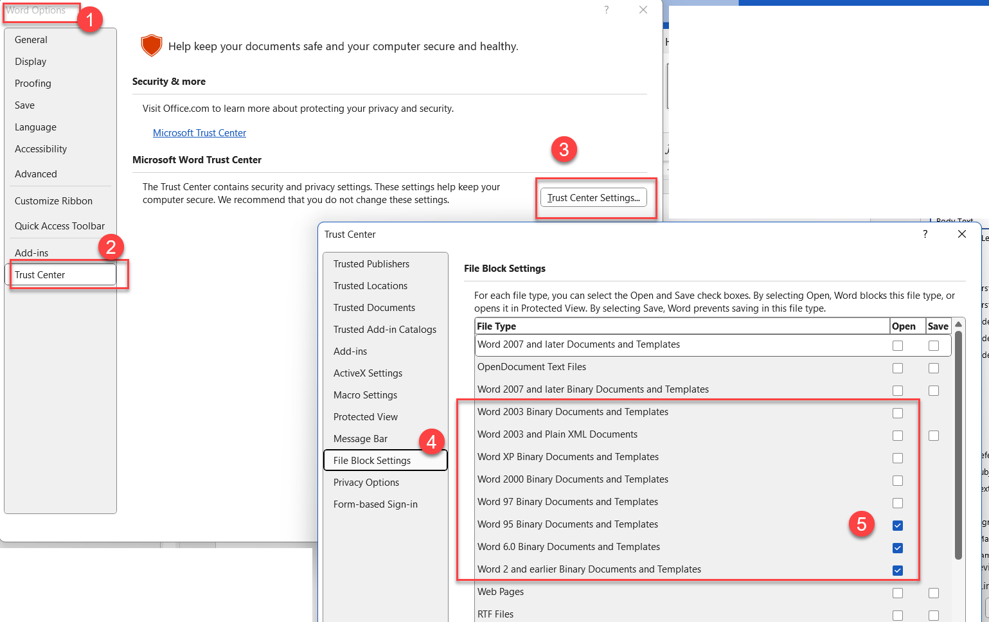Check Save for RTF Files
The width and height of the screenshot is (989, 622).
click(934, 616)
